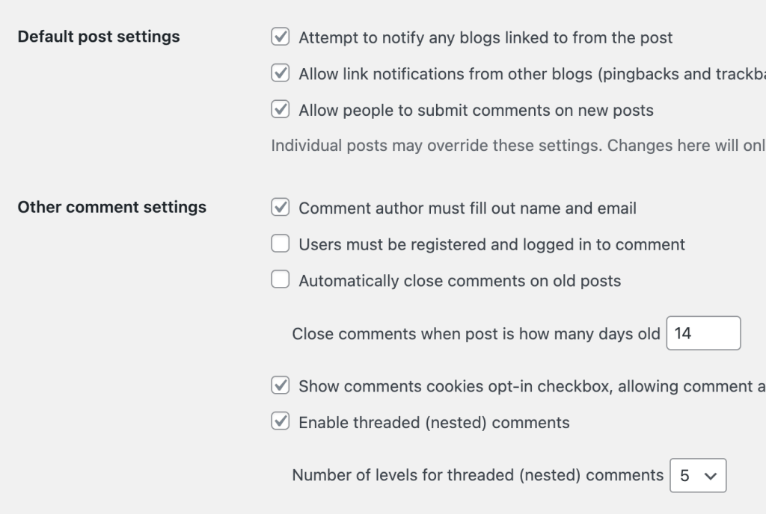Open the threaded comment levels dropdown
This screenshot has width=766, height=514.
[698, 475]
